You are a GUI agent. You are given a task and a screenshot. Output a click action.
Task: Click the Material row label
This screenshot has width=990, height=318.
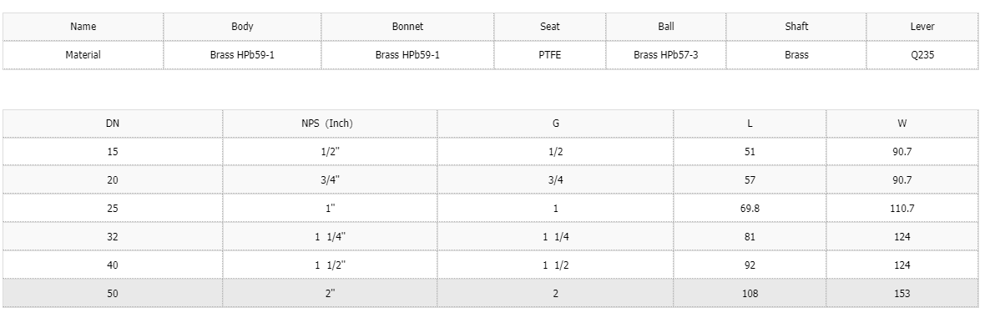click(83, 55)
